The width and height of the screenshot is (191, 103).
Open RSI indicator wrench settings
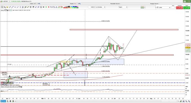18,87
